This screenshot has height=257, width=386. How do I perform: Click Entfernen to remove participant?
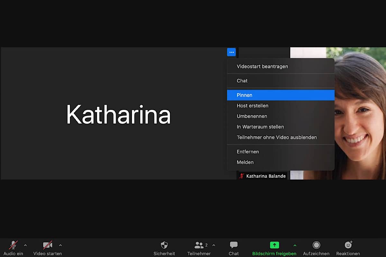pos(248,152)
